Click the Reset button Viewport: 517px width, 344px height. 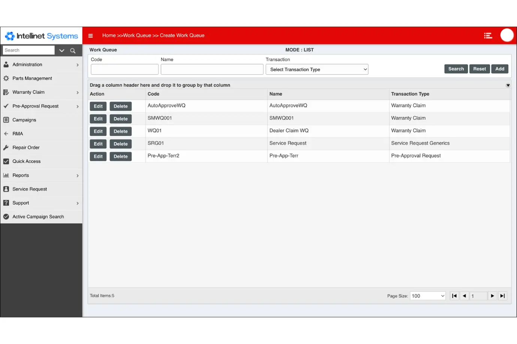pyautogui.click(x=480, y=69)
